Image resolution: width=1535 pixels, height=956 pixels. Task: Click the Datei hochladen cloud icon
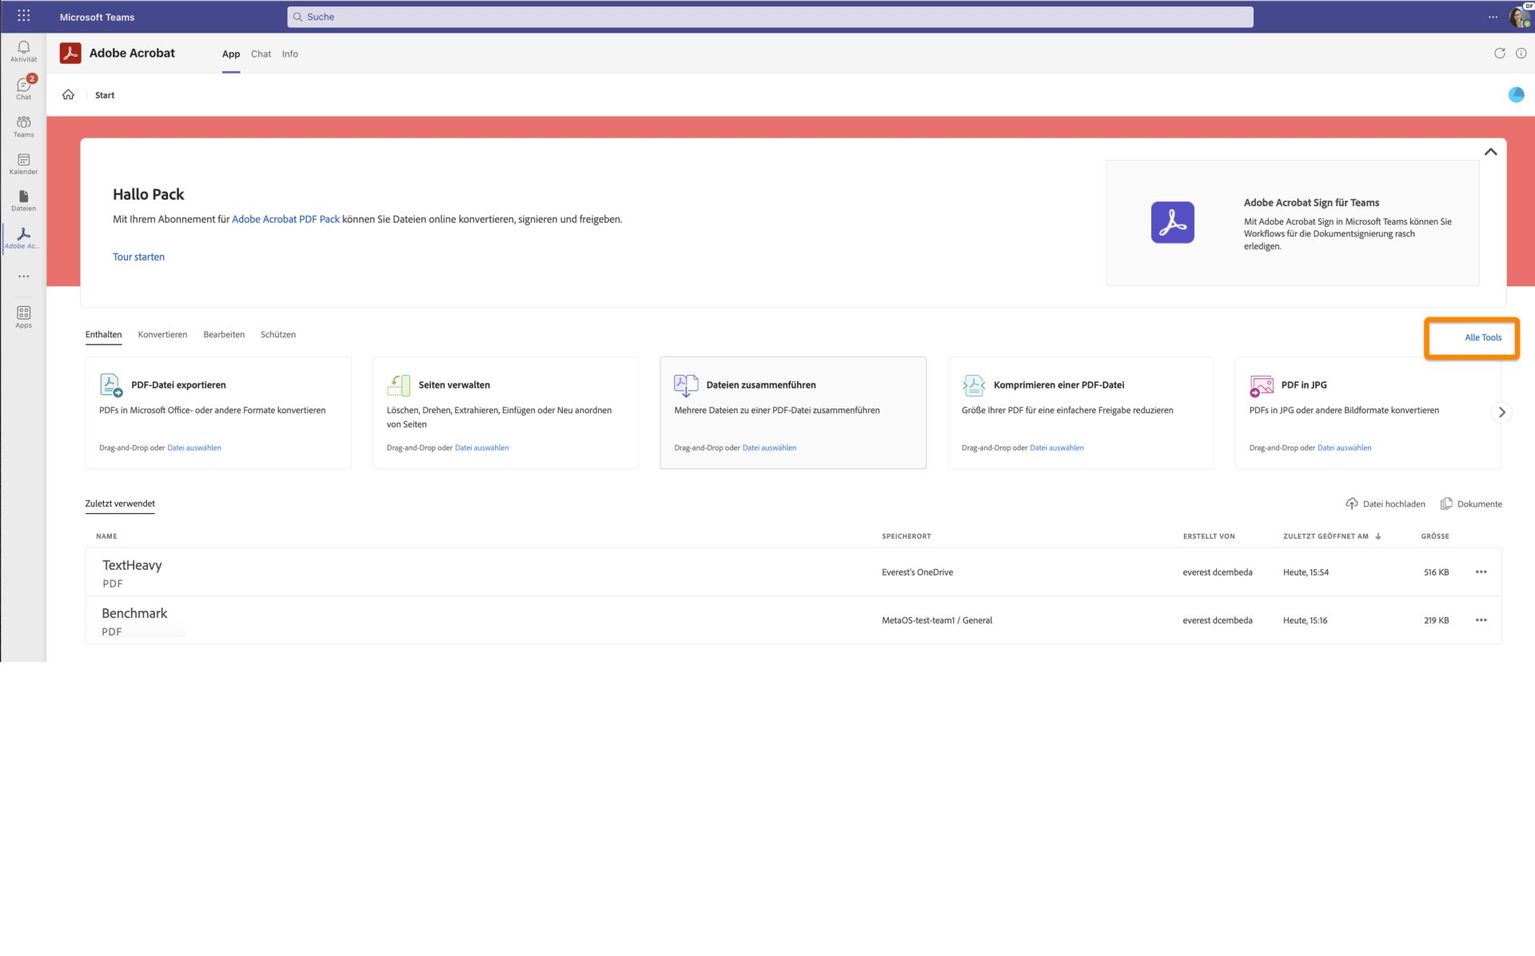tap(1351, 504)
